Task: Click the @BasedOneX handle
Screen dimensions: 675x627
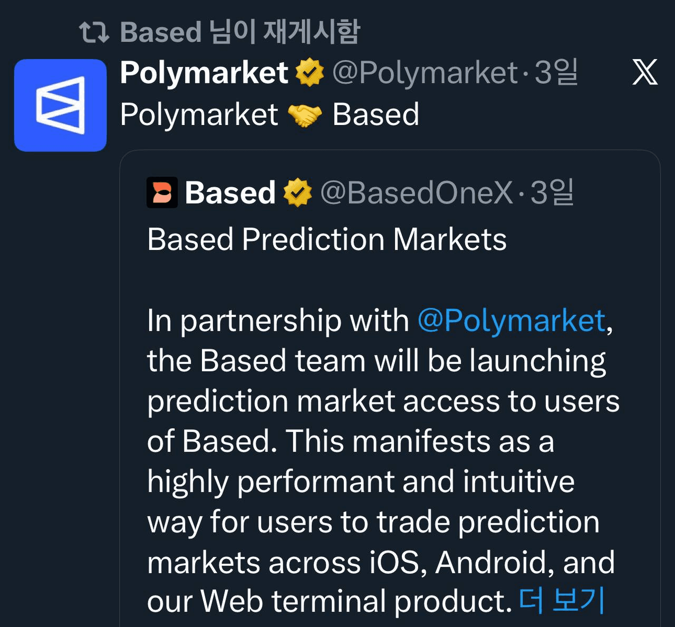Action: pyautogui.click(x=417, y=193)
